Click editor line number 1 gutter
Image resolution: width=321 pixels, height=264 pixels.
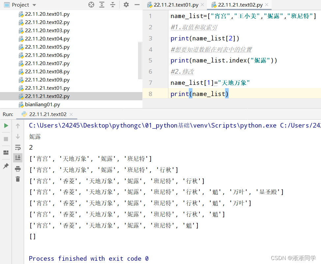[x=150, y=16]
